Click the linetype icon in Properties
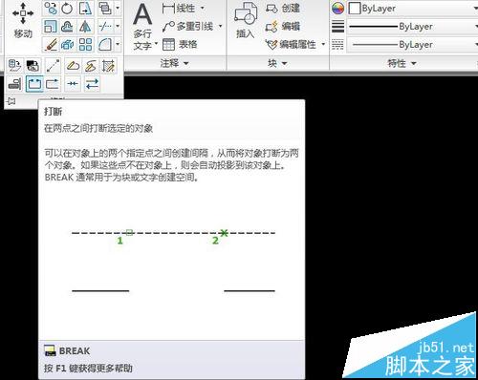 pos(337,45)
